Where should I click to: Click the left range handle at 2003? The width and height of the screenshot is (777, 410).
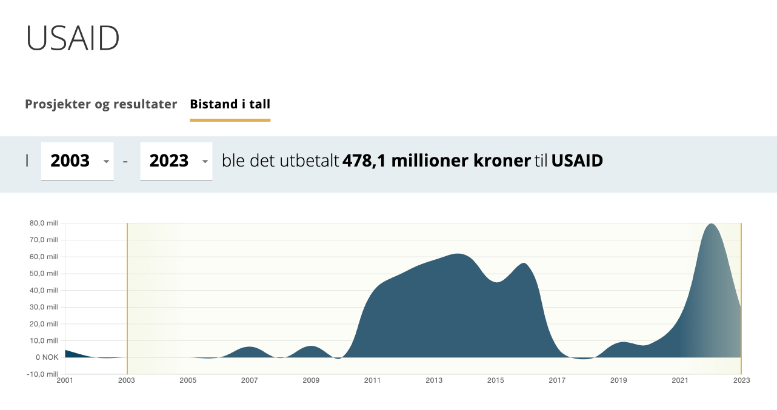tap(127, 298)
